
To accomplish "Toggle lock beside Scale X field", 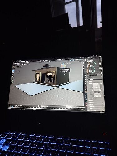I will pos(101,94).
